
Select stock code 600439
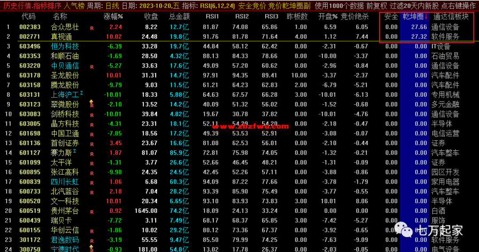pos(30,220)
